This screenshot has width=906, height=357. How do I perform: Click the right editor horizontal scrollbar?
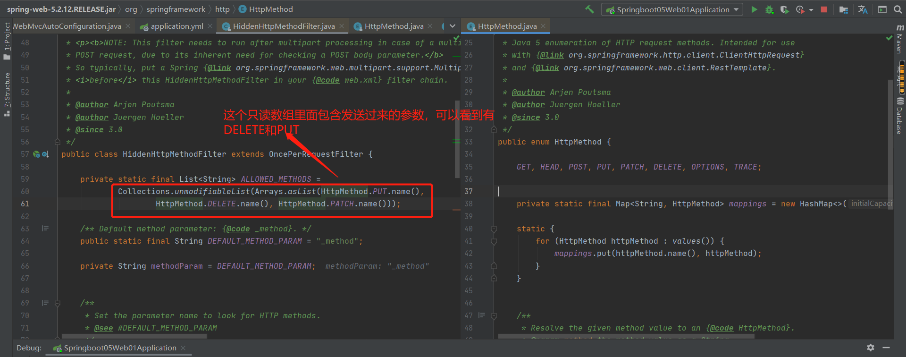pos(626,337)
